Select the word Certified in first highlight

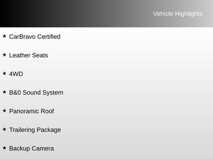[49, 37]
